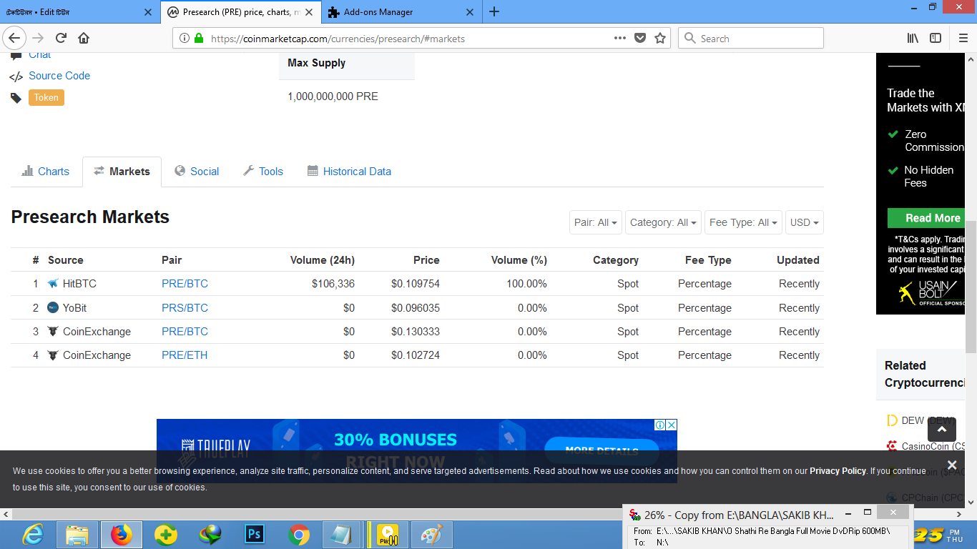Open the Fee Type: All dropdown

[x=743, y=222]
